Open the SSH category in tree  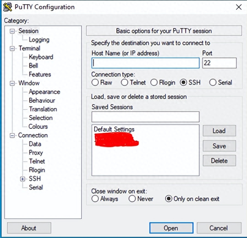[35, 179]
